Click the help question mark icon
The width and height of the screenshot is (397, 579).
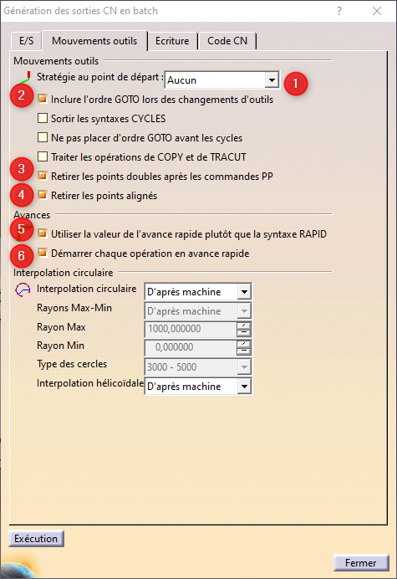tap(339, 11)
